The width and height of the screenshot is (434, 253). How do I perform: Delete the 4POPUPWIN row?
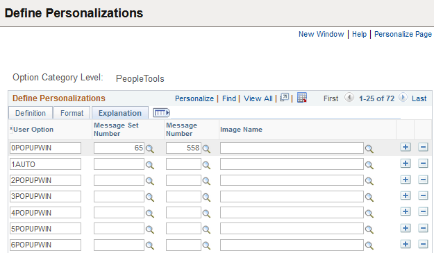pyautogui.click(x=423, y=211)
